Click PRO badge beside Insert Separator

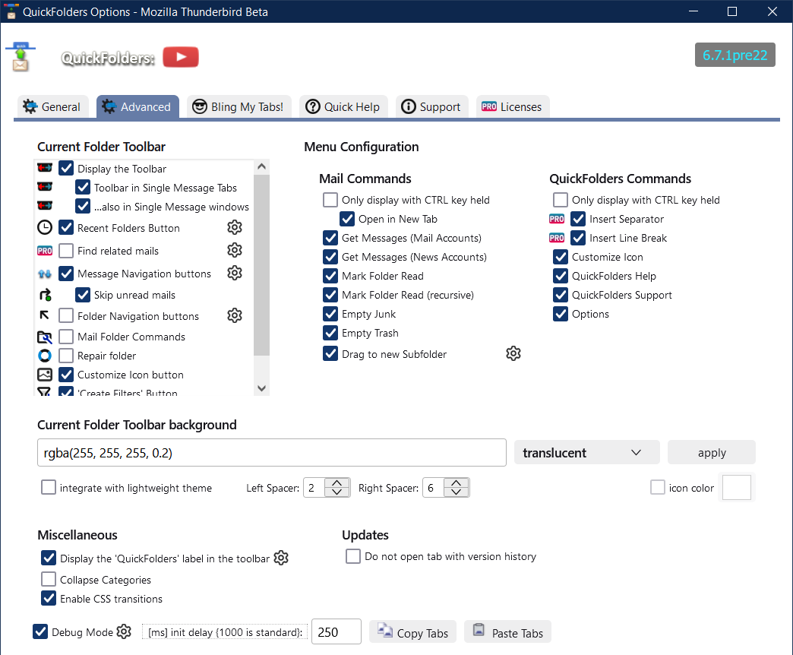click(557, 219)
